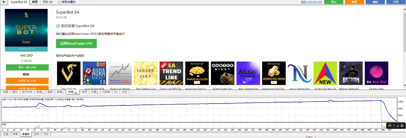Viewport: 406px width, 138px height.
Task: Open the 信号 signals tab
Action: [x=84, y=92]
